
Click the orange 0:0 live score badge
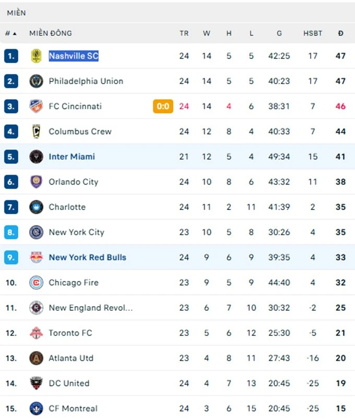pyautogui.click(x=163, y=106)
